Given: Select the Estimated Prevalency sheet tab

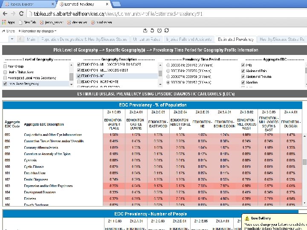Looking at the screenshot, I should click(235, 39).
